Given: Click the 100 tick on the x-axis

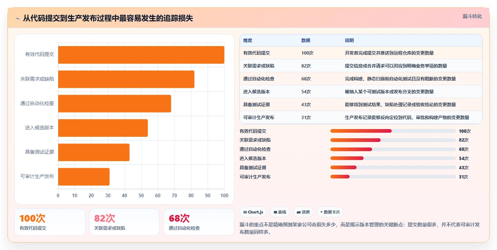Looking at the screenshot, I should 224,195.
